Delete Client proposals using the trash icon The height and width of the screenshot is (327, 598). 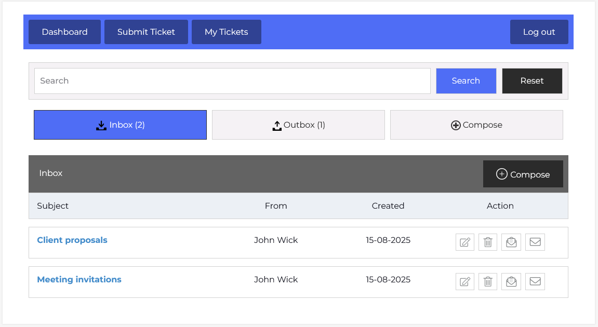488,242
